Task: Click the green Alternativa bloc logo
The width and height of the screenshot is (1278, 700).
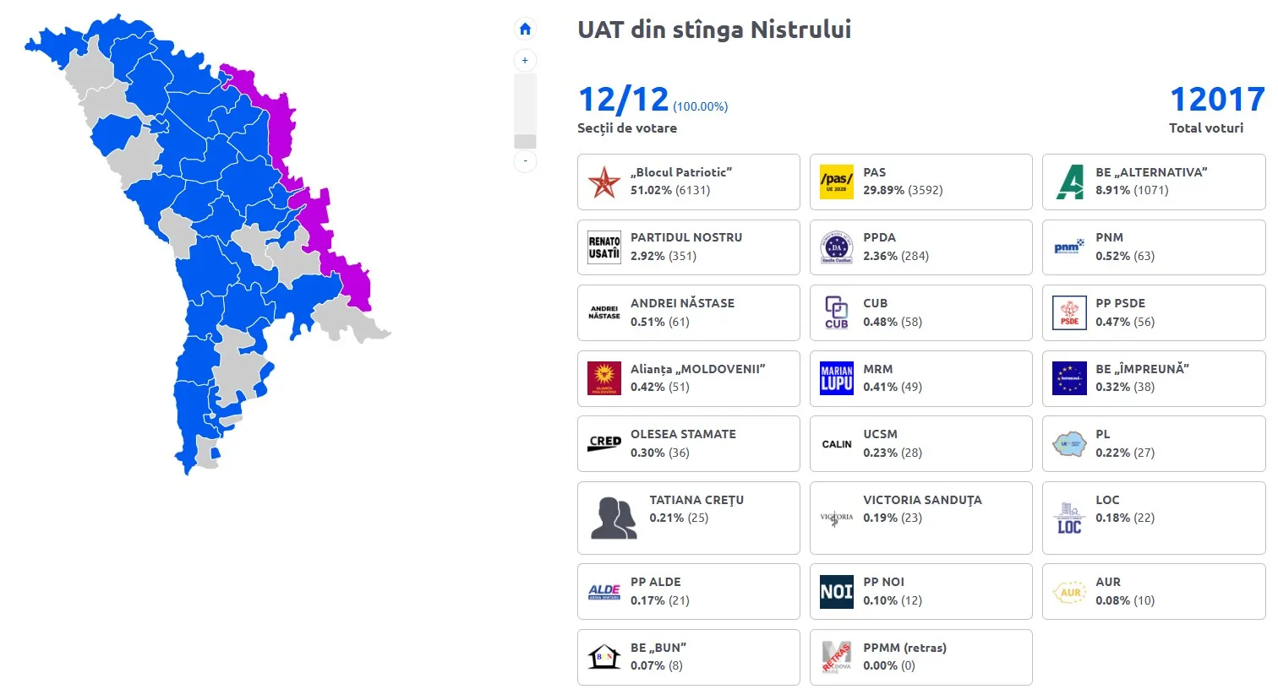Action: [x=1070, y=182]
